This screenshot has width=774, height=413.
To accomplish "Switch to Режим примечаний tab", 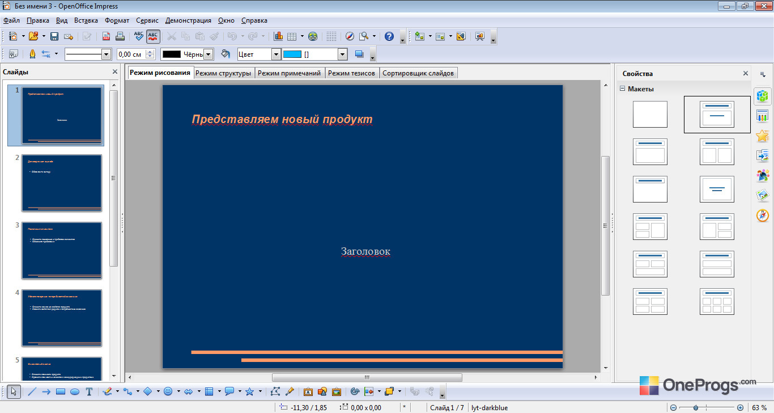I will [289, 73].
